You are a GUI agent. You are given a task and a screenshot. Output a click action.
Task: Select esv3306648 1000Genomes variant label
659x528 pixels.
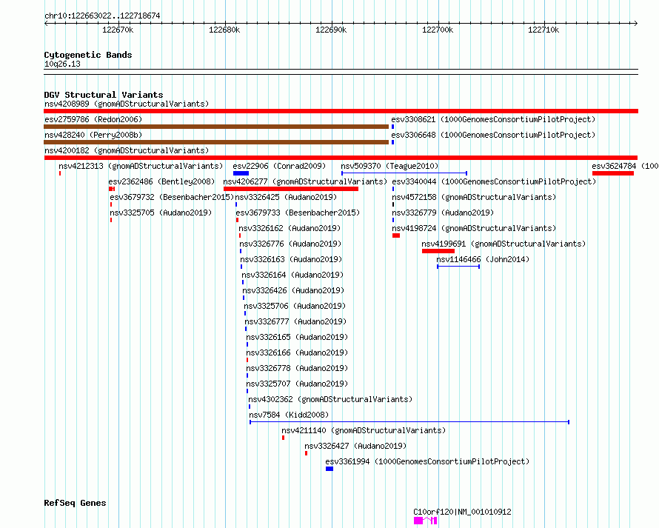pyautogui.click(x=493, y=135)
